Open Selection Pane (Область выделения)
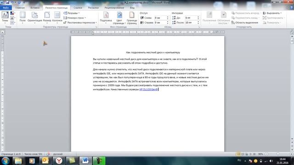This screenshot has width=294, height=165. 245,22
